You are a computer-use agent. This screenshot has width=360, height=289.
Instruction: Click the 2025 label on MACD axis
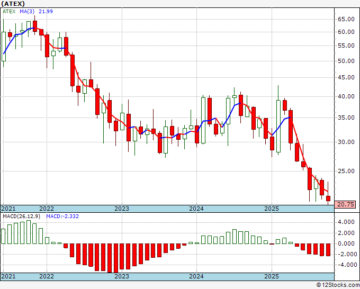[272, 276]
